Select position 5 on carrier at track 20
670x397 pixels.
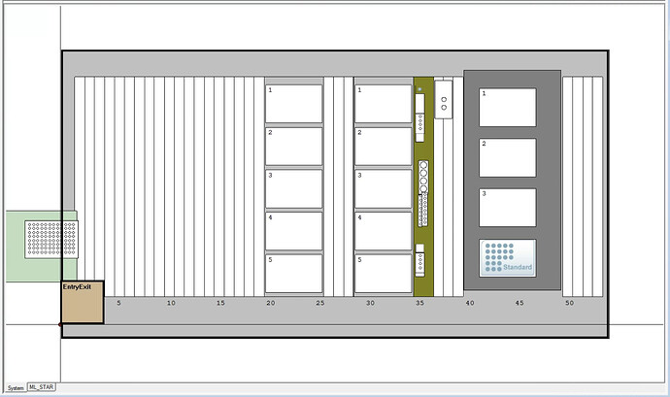coord(293,274)
